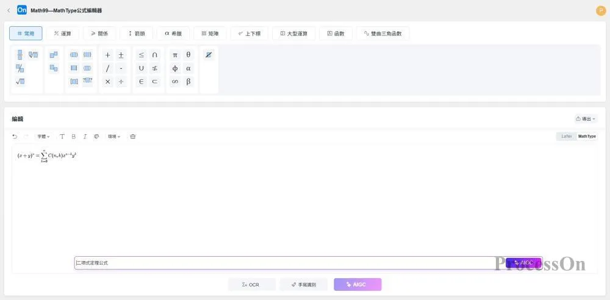Insert the pi symbol

(x=175, y=55)
